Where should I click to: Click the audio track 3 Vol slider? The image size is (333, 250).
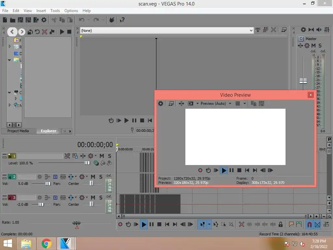click(41, 204)
